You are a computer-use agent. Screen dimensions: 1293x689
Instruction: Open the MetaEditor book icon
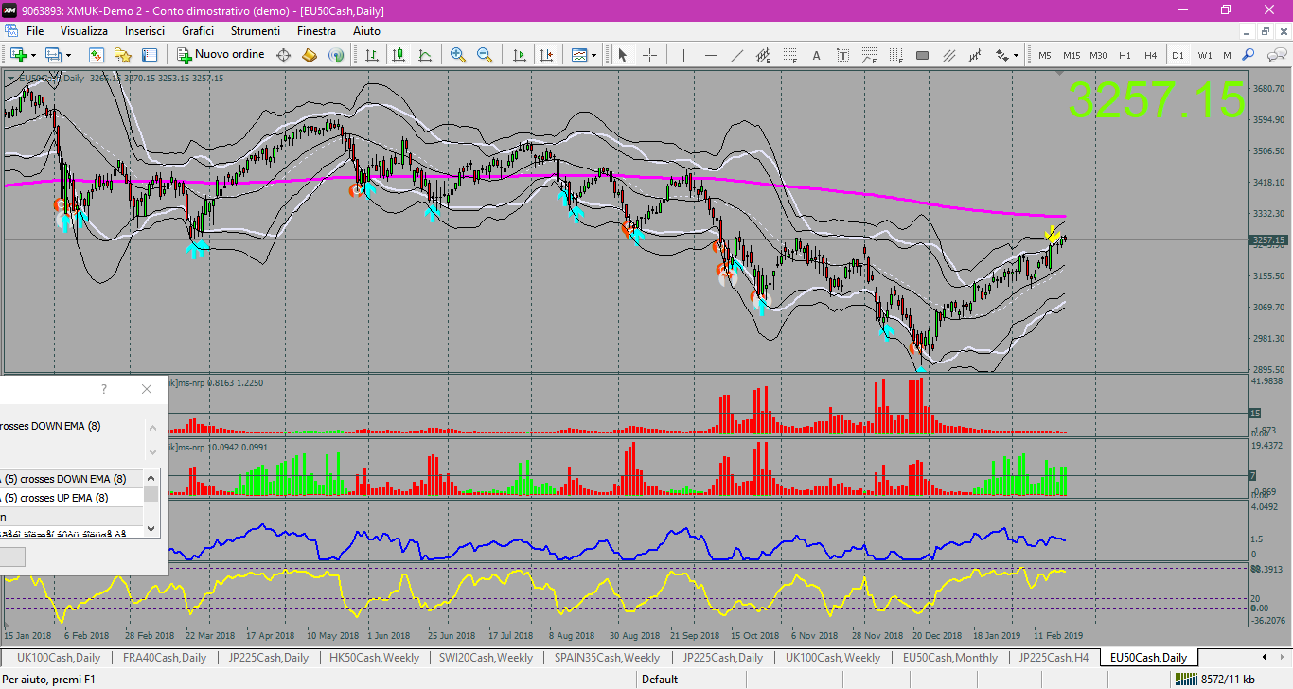pos(310,55)
